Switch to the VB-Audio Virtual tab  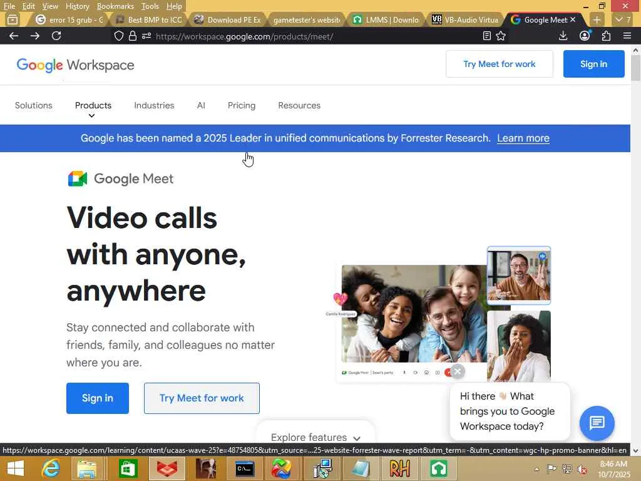point(466,19)
